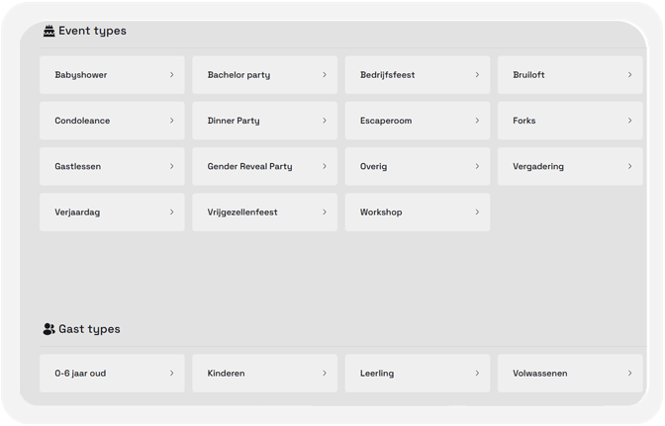Choose the Escaperoom event type
The image size is (665, 426).
(x=418, y=121)
